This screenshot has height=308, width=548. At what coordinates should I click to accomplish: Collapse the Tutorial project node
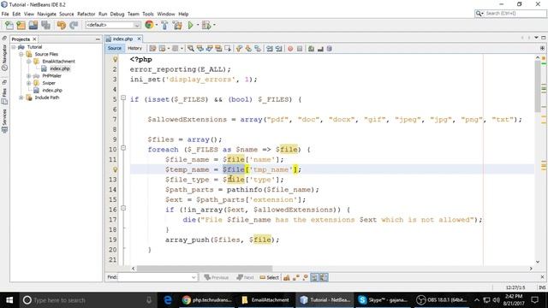tap(14, 47)
